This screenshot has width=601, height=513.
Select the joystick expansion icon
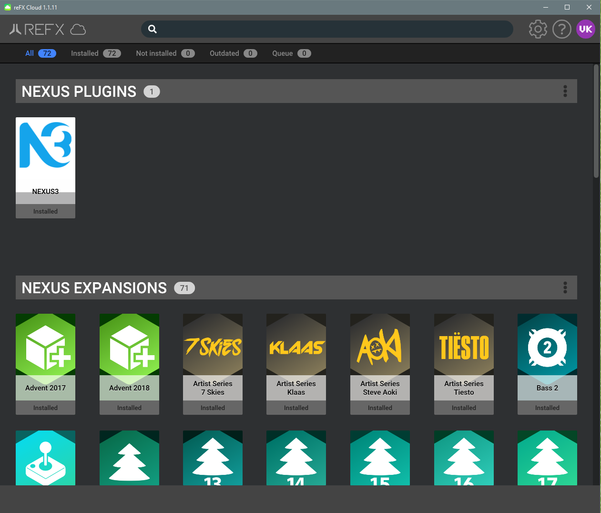[x=45, y=458]
